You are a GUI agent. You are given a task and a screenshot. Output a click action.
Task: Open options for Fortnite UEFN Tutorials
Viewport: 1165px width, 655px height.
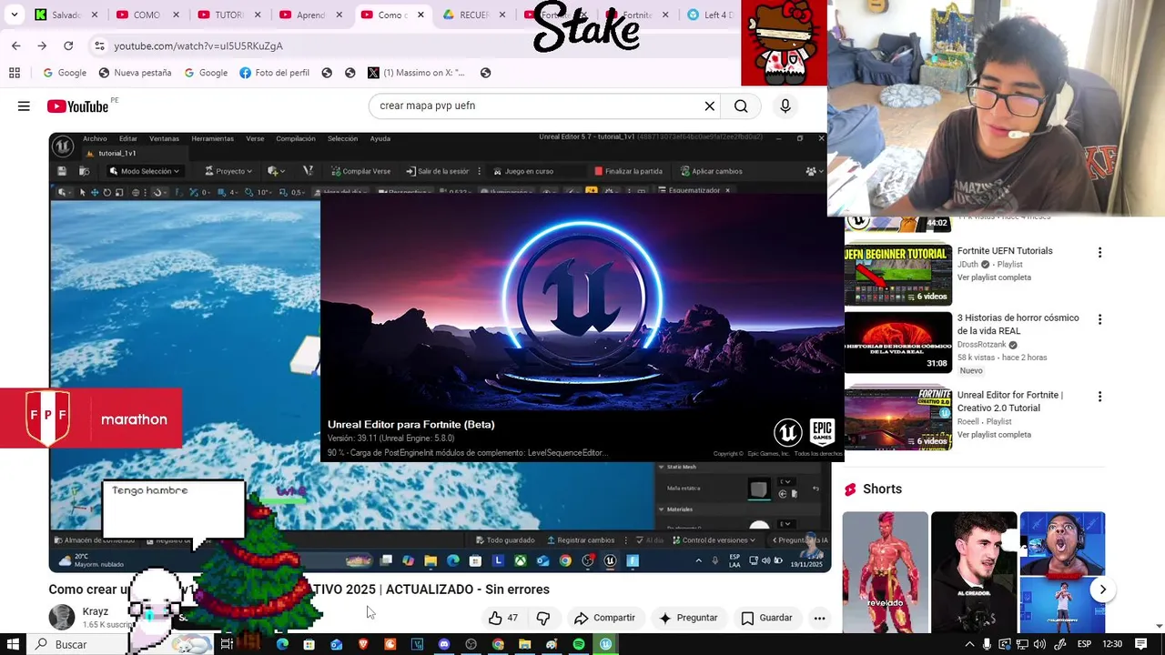click(1099, 252)
